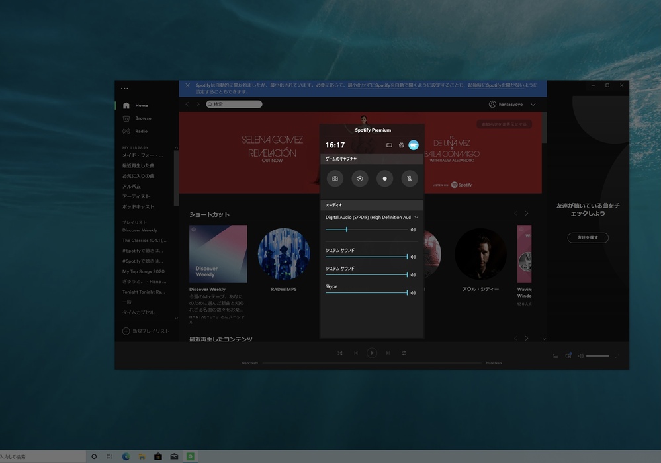661x463 pixels.
Task: Open the hantasyoyo account dropdown arrow
Action: [x=533, y=105]
